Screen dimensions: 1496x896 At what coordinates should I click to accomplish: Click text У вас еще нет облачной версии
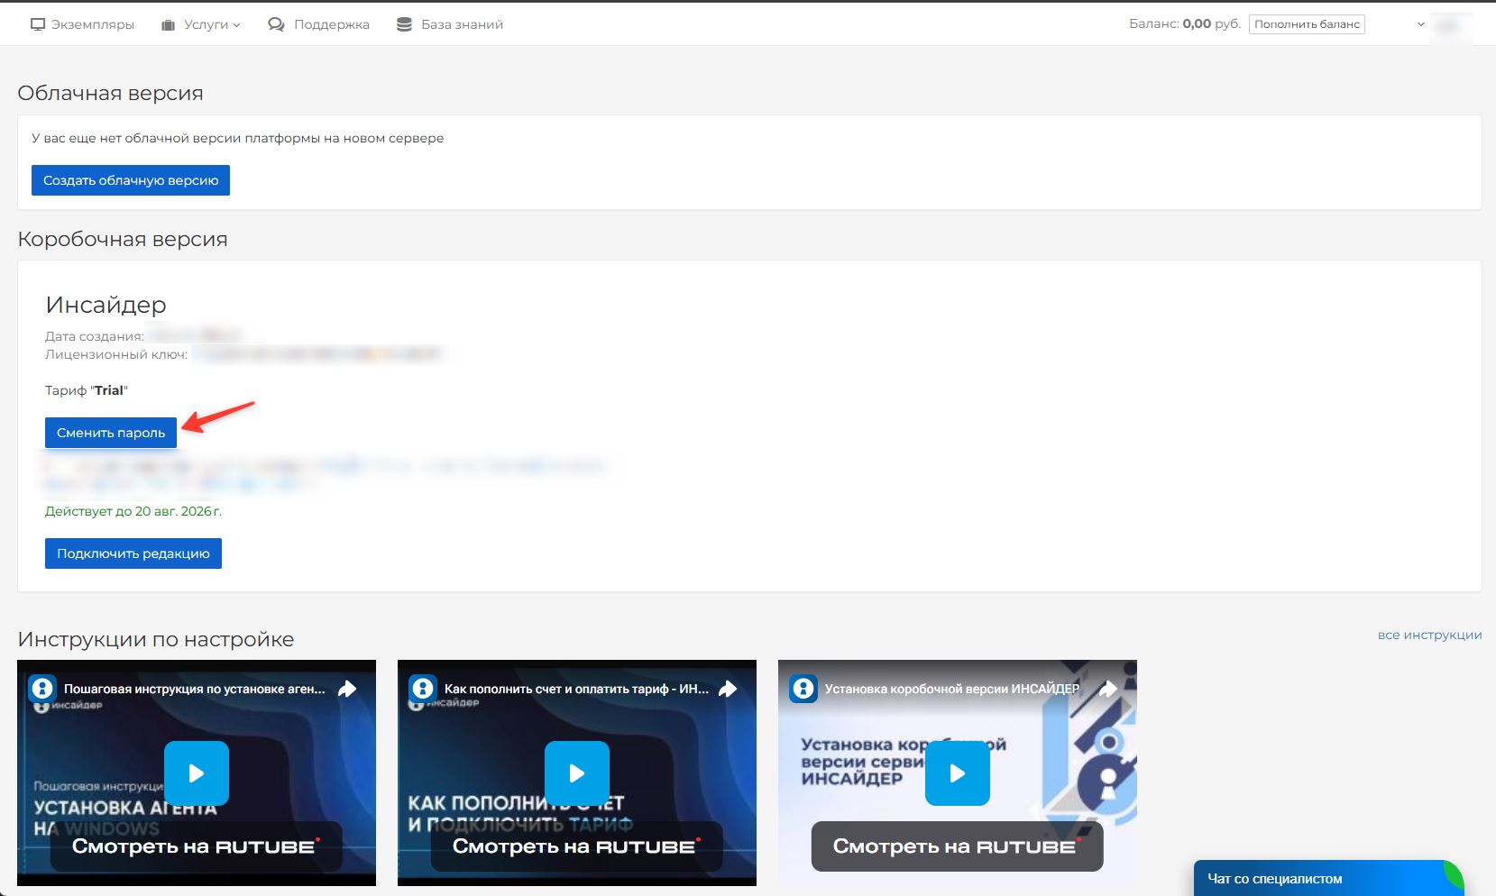(238, 138)
